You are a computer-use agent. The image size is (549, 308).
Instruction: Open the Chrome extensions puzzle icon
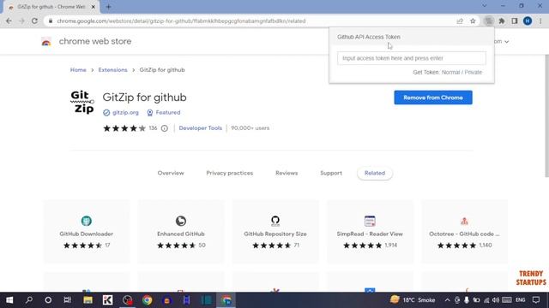tap(502, 21)
